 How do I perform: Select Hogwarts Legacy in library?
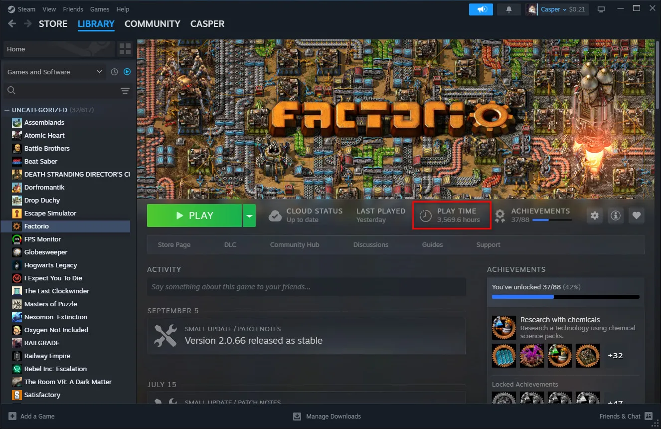(x=66, y=265)
